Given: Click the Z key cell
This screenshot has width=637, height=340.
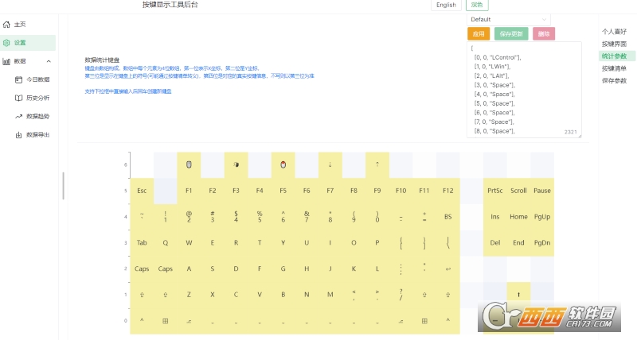Looking at the screenshot, I should coord(189,295).
